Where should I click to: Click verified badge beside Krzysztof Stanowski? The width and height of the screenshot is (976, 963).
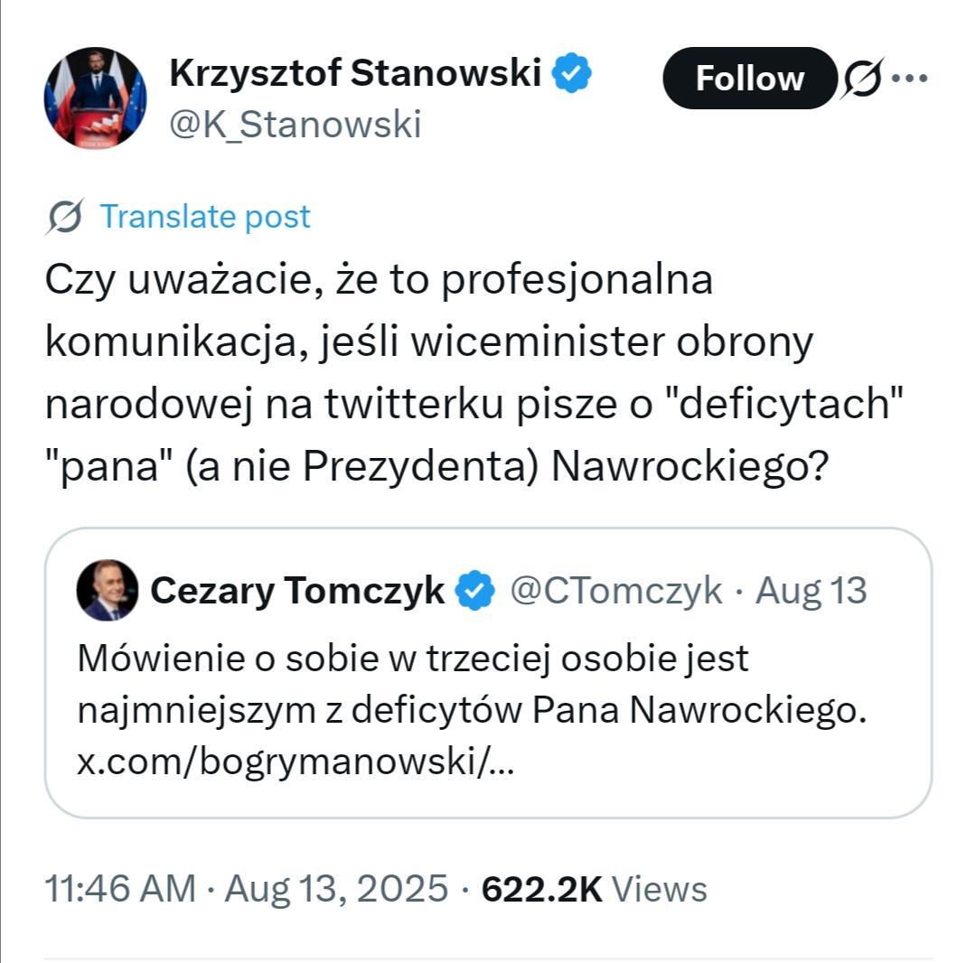point(572,74)
